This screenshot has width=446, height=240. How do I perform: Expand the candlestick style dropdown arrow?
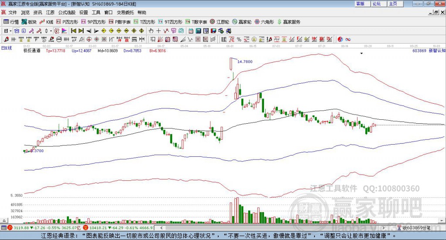(x=51, y=31)
